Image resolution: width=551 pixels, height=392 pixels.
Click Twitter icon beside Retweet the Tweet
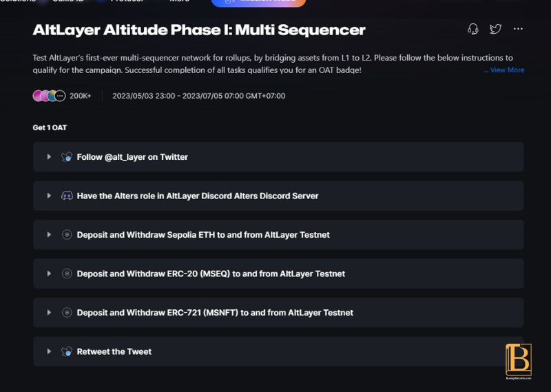point(67,351)
